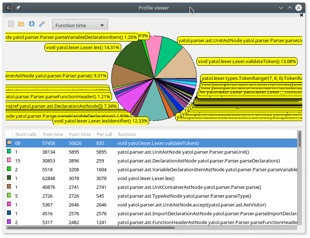Click the Per call column header
The image size is (310, 238).
(x=103, y=134)
